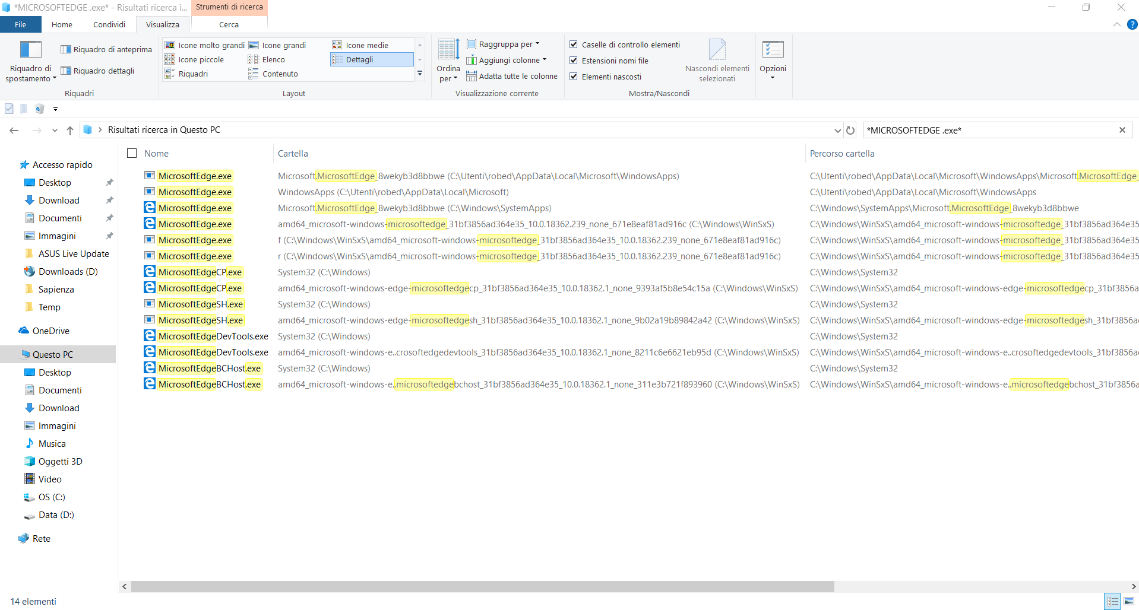The height and width of the screenshot is (610, 1139).
Task: Sort by the Cartella column header
Action: pos(293,154)
